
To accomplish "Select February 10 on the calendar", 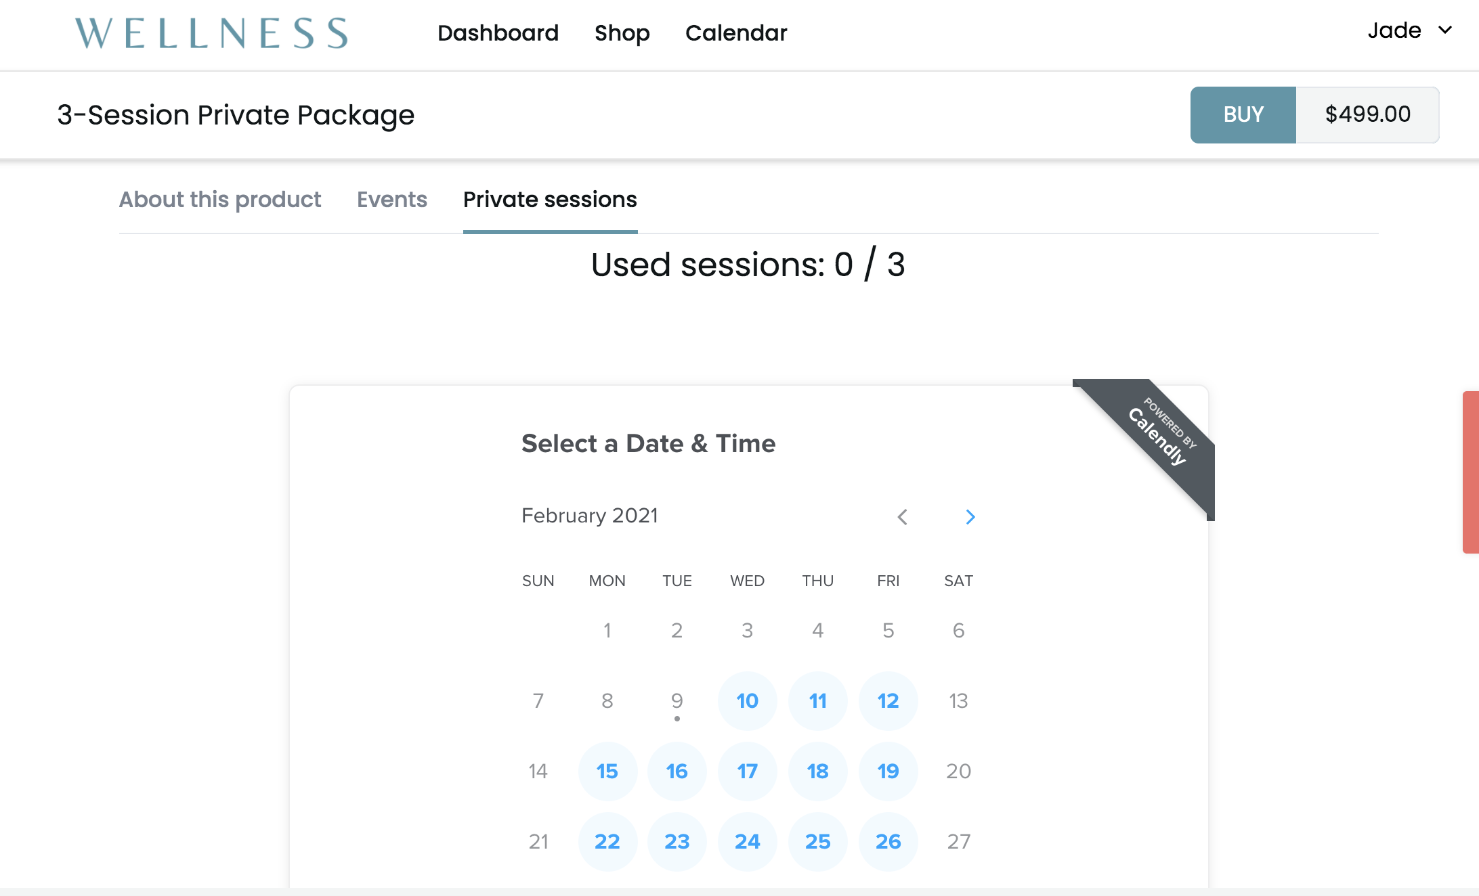I will pyautogui.click(x=748, y=701).
